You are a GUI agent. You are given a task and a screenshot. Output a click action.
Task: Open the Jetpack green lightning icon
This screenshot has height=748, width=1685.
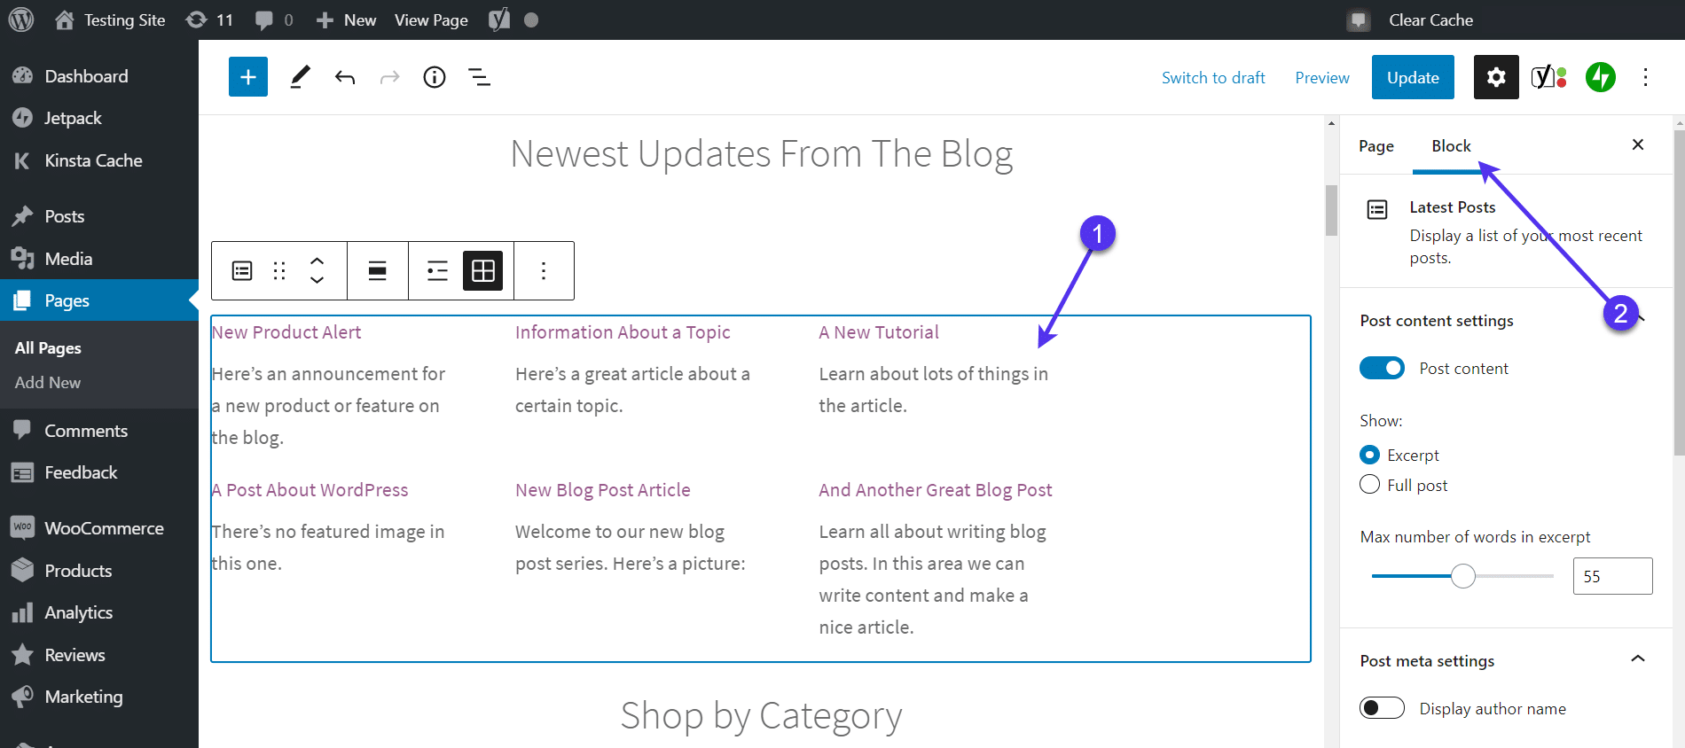pos(1601,77)
